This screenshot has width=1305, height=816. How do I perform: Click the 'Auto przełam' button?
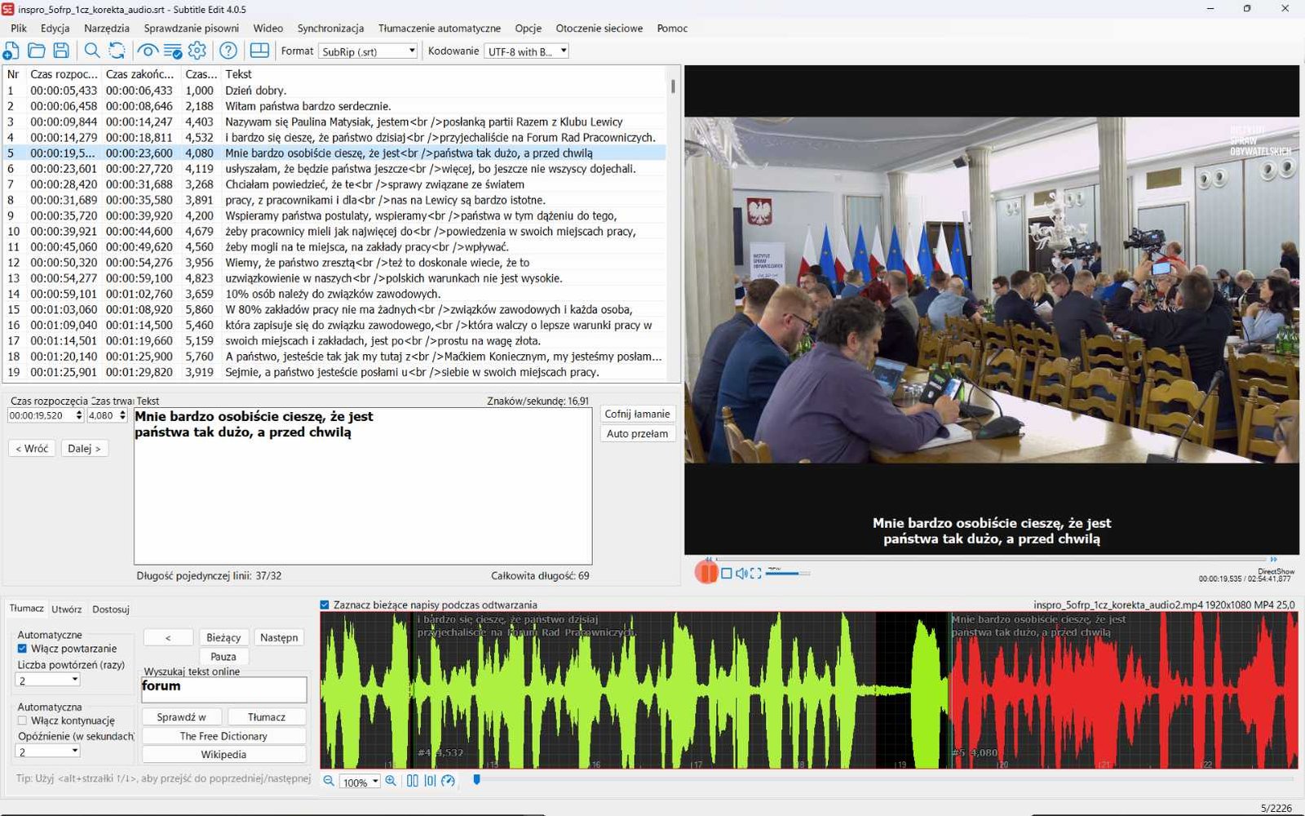(x=637, y=433)
